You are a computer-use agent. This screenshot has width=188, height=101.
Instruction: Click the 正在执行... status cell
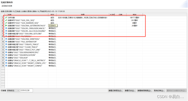click(x=53, y=25)
